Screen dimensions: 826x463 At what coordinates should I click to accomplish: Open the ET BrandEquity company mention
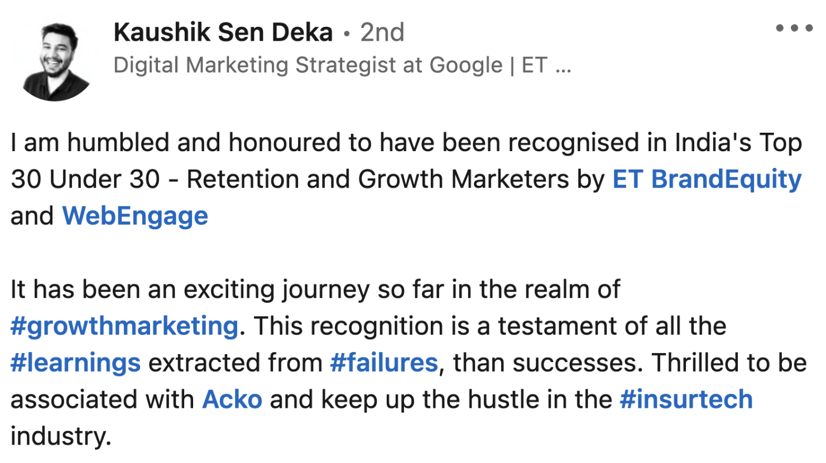707,180
